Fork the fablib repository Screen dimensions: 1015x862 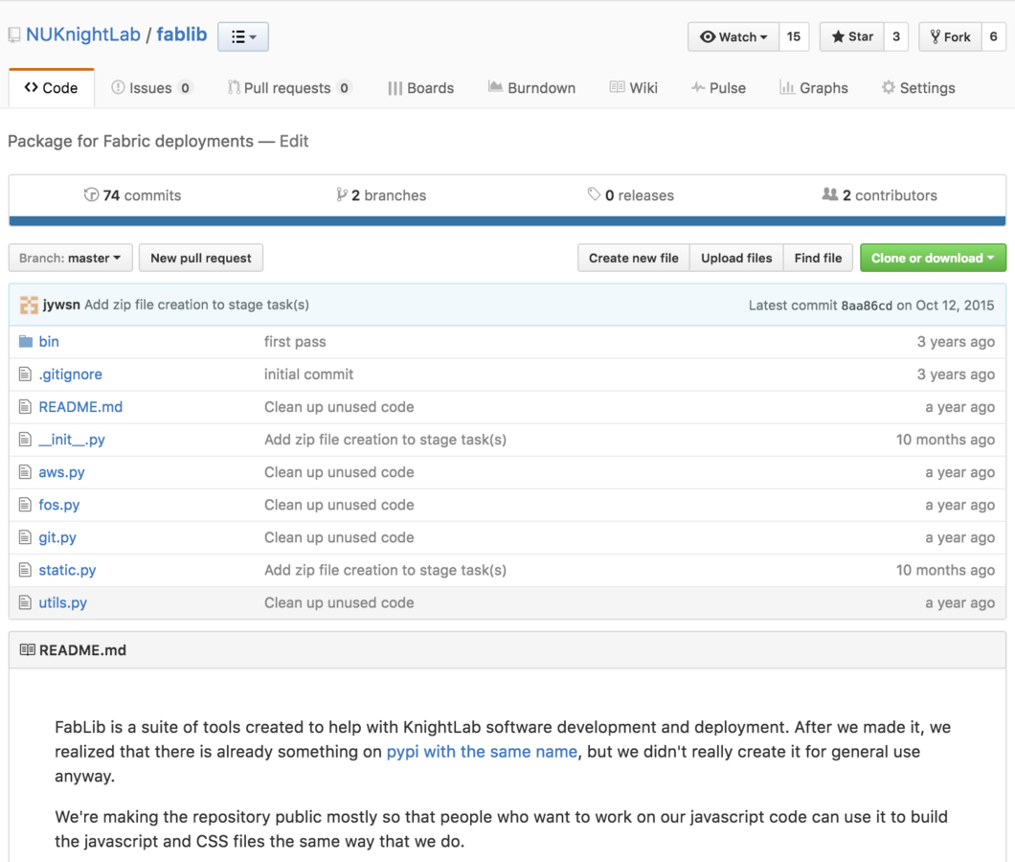(x=950, y=37)
